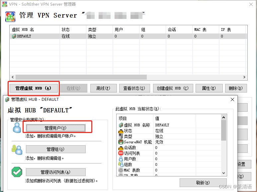257x192 pixels.
Task: Click hub list horizontal scrollbar right arrow
Action: click(244, 77)
